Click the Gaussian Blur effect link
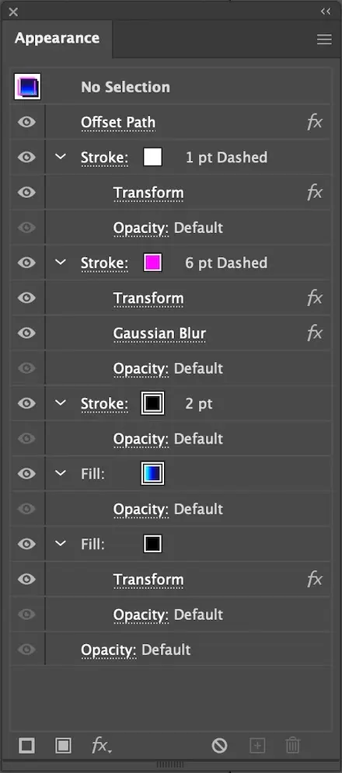This screenshot has height=773, width=342. point(159,334)
